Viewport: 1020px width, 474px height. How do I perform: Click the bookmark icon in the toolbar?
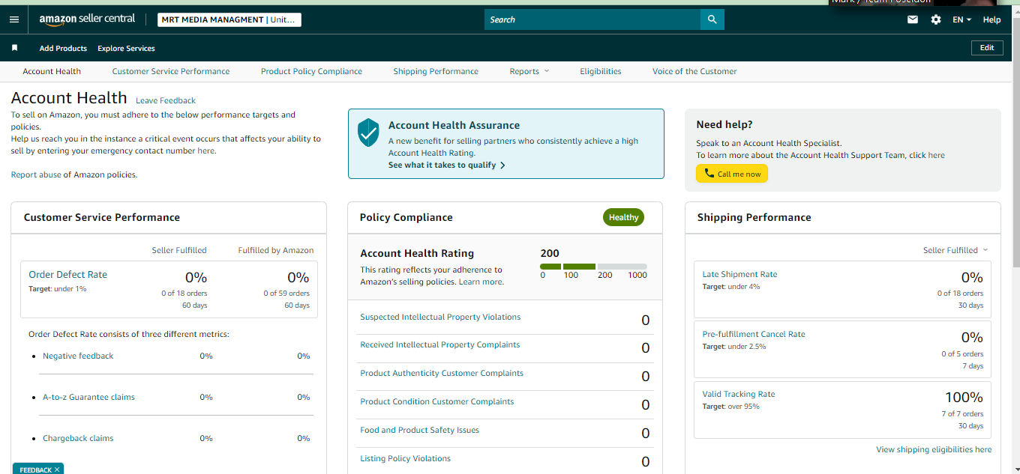tap(14, 48)
